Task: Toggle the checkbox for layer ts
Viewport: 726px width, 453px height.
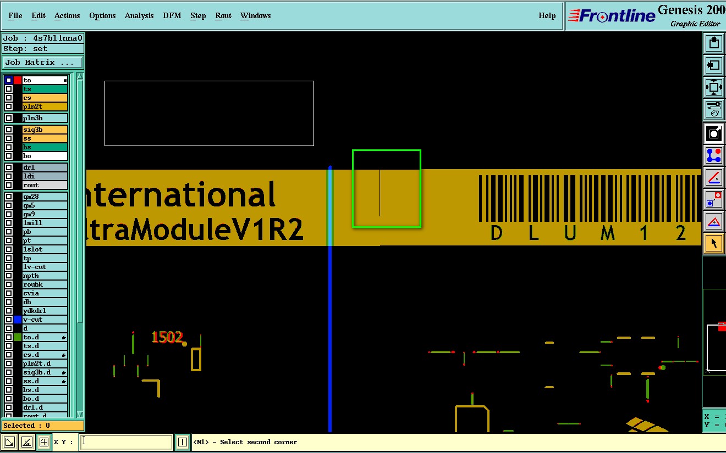Action: (x=9, y=89)
